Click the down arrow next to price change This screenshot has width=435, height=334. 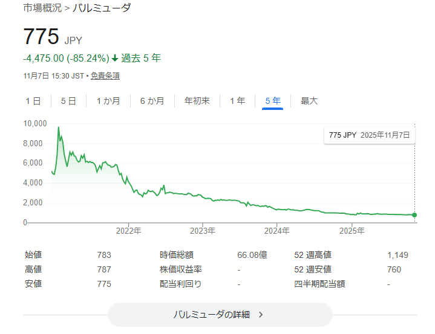[x=115, y=59]
